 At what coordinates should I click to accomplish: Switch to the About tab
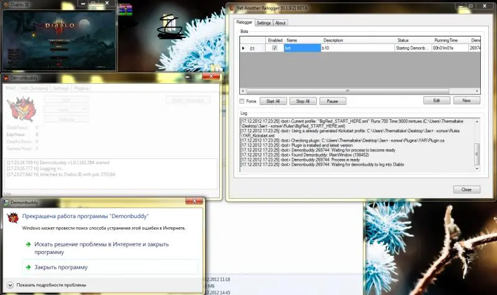(x=281, y=23)
